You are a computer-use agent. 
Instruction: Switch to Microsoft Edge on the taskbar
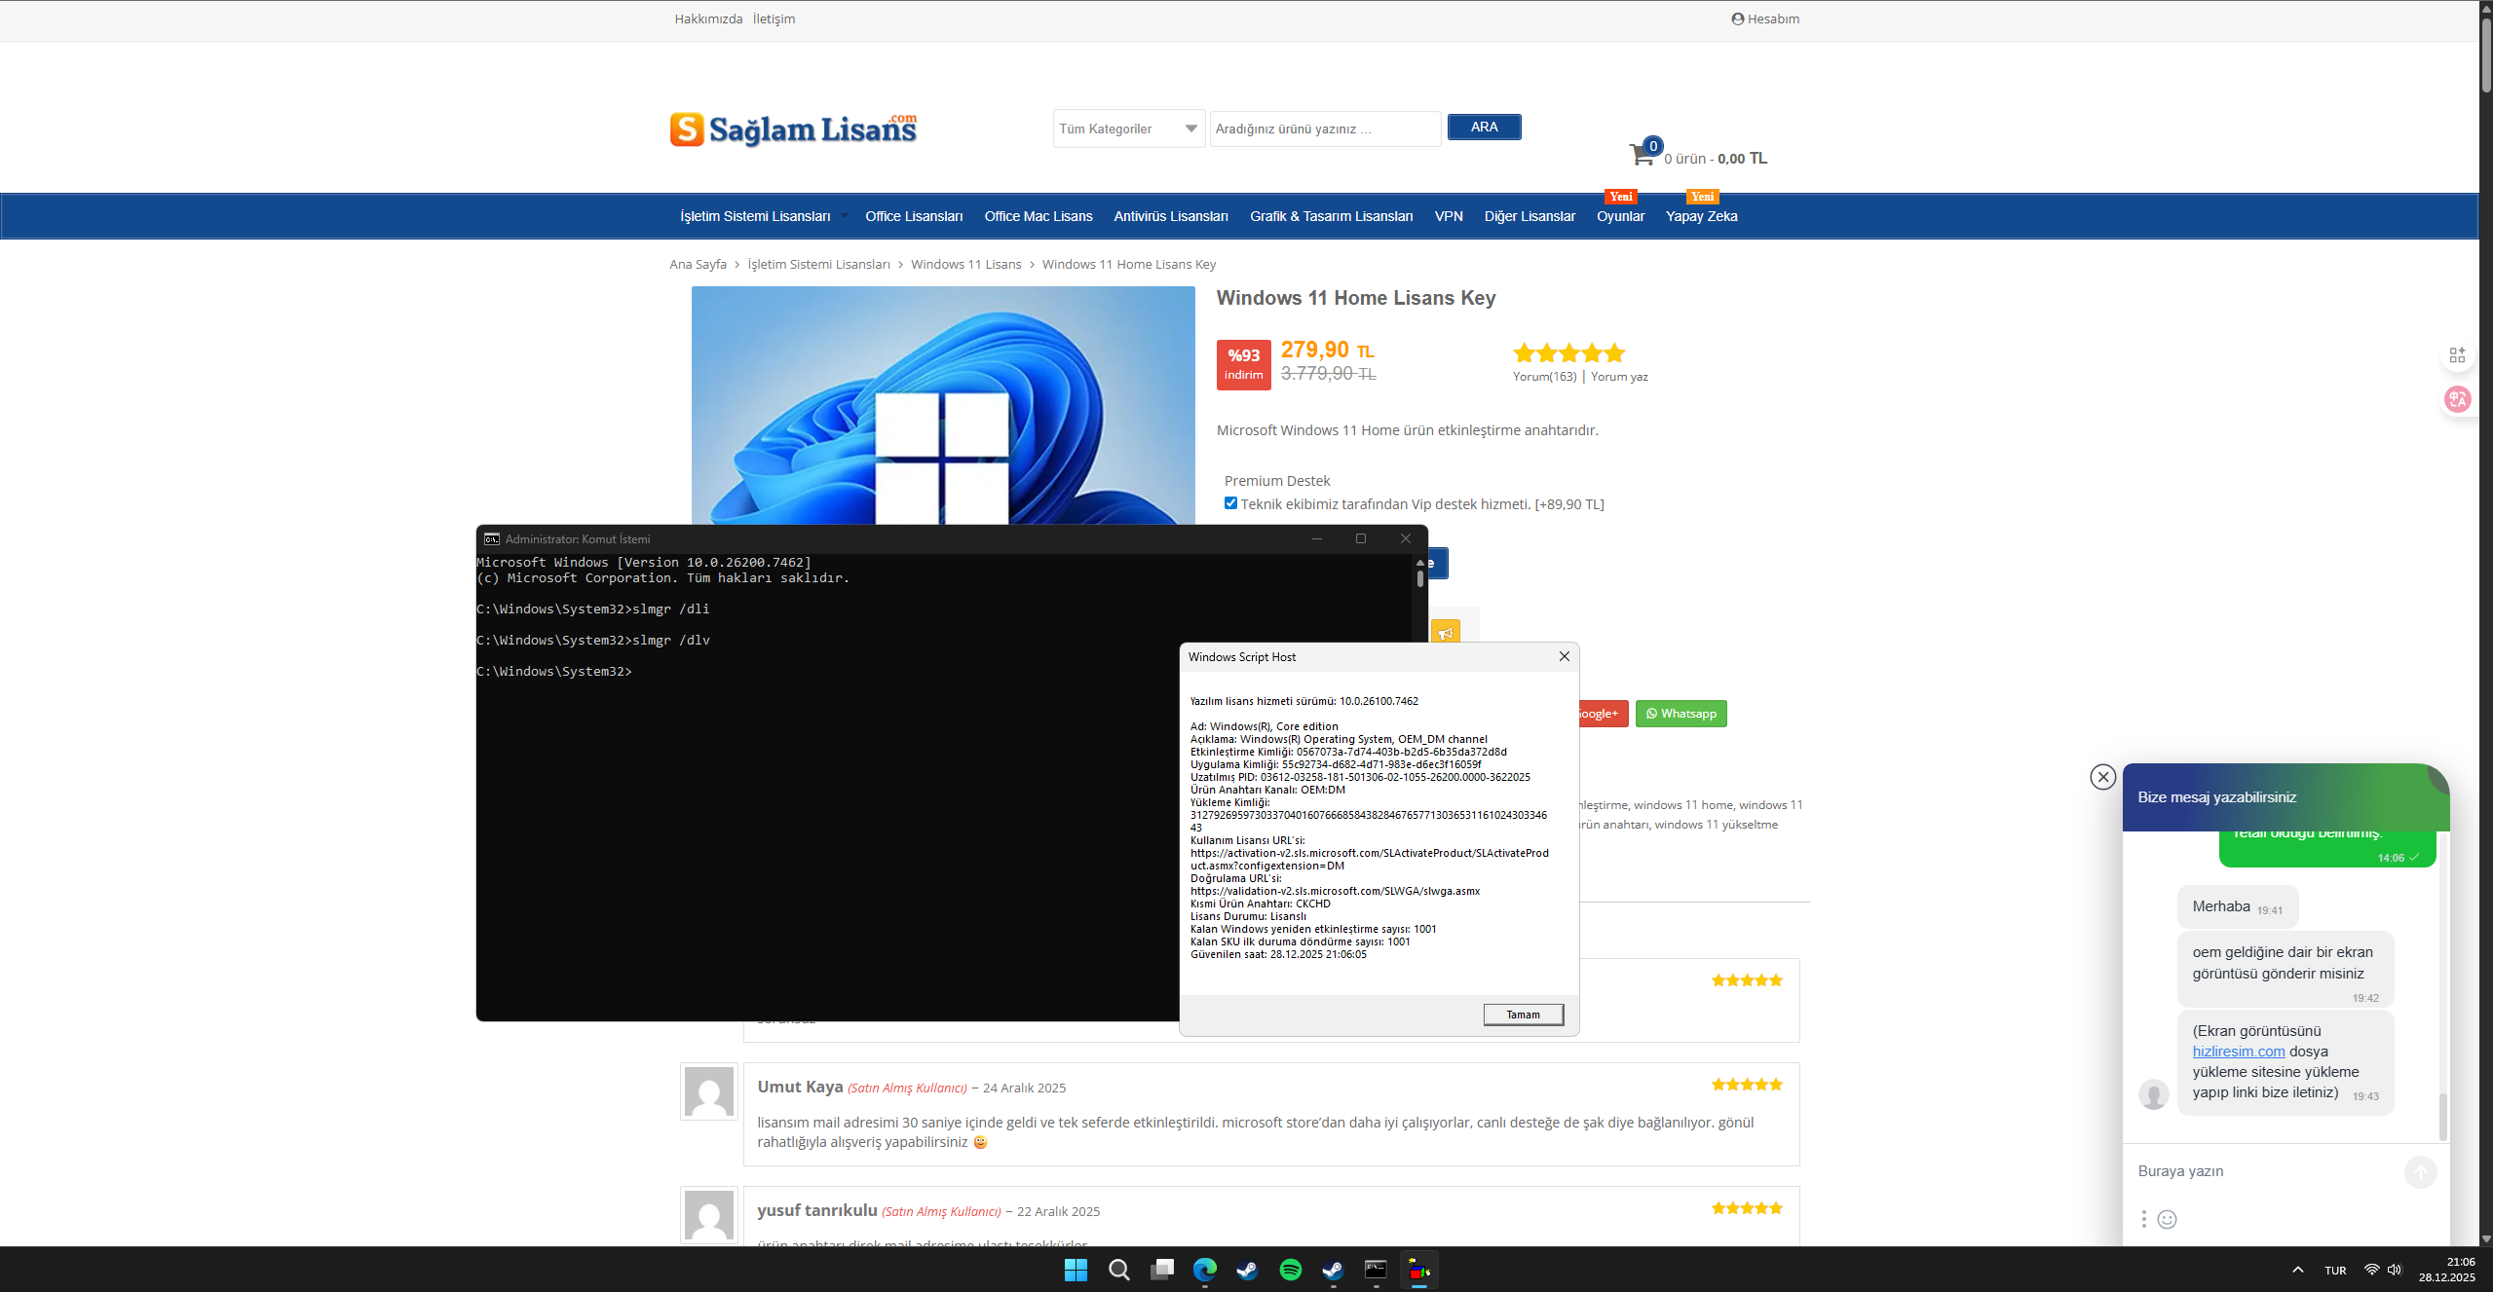(x=1204, y=1270)
